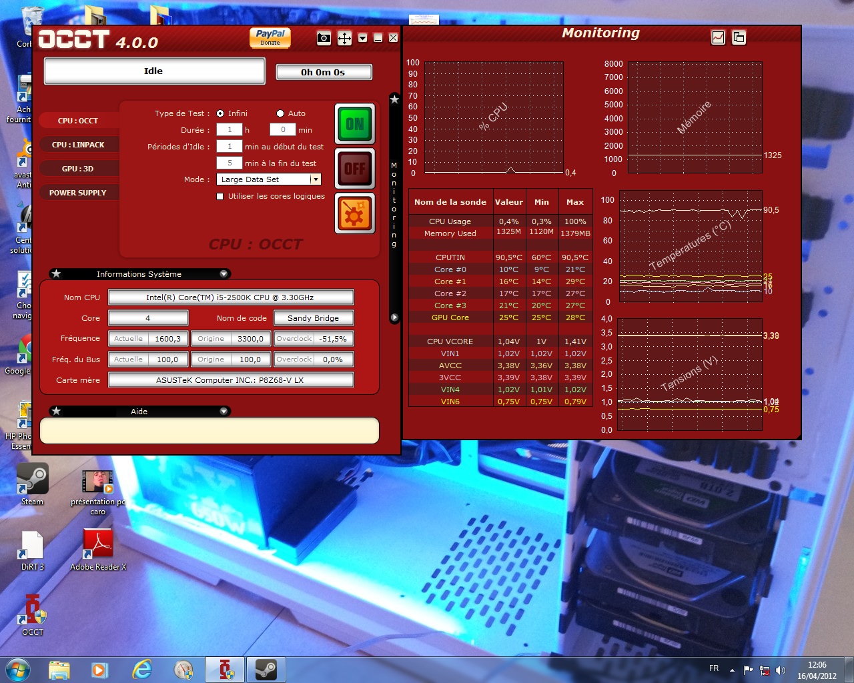Select the Auto test type
854x683 pixels.
pyautogui.click(x=280, y=113)
